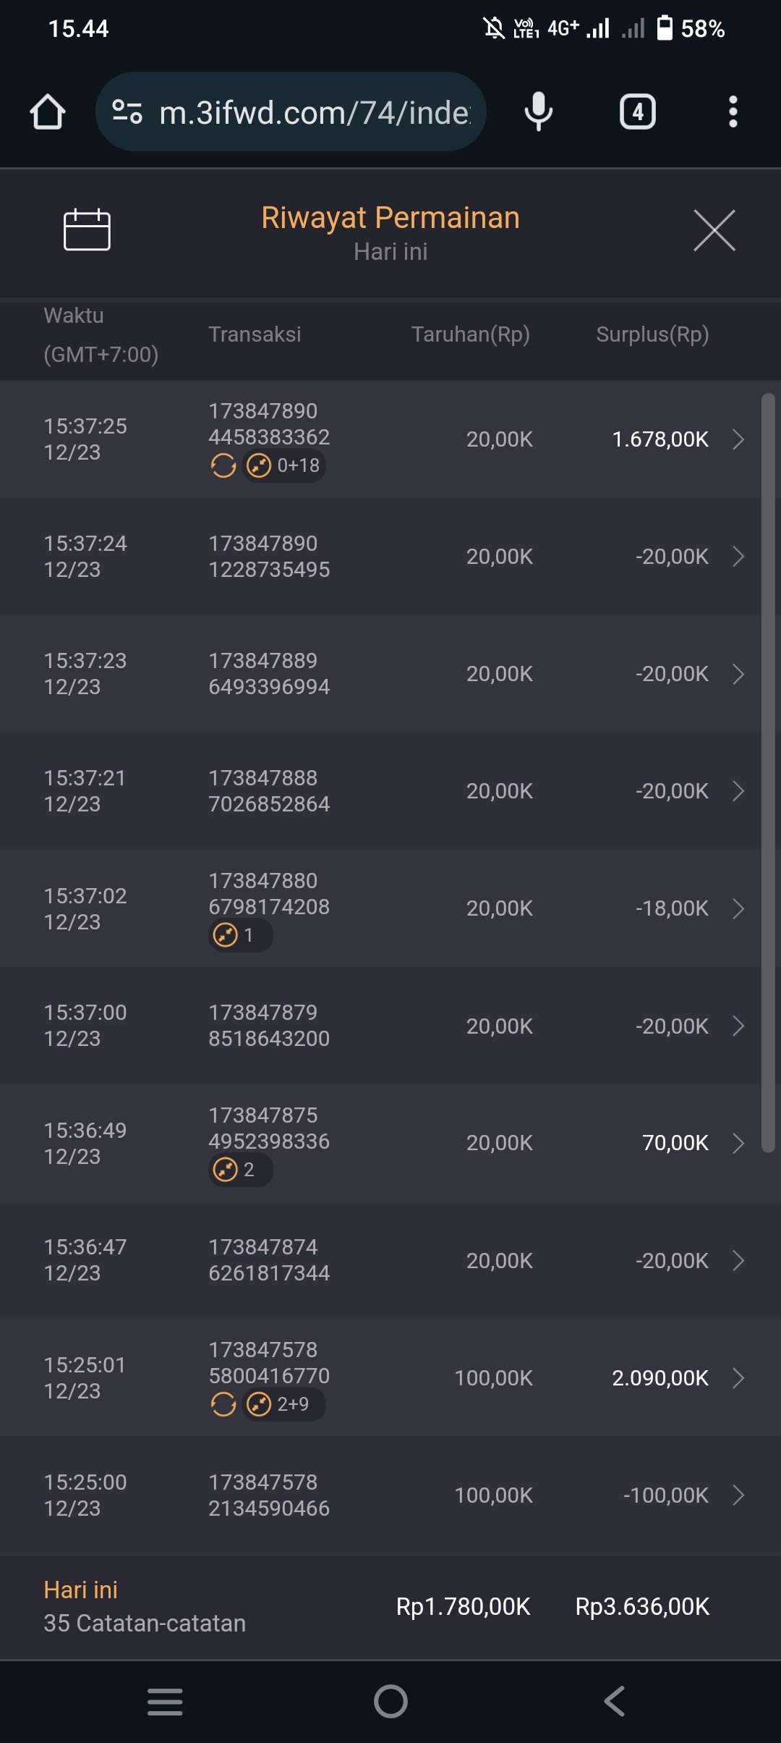The height and width of the screenshot is (1743, 781).
Task: Tap the m.3ifwd.com address bar
Action: click(314, 112)
